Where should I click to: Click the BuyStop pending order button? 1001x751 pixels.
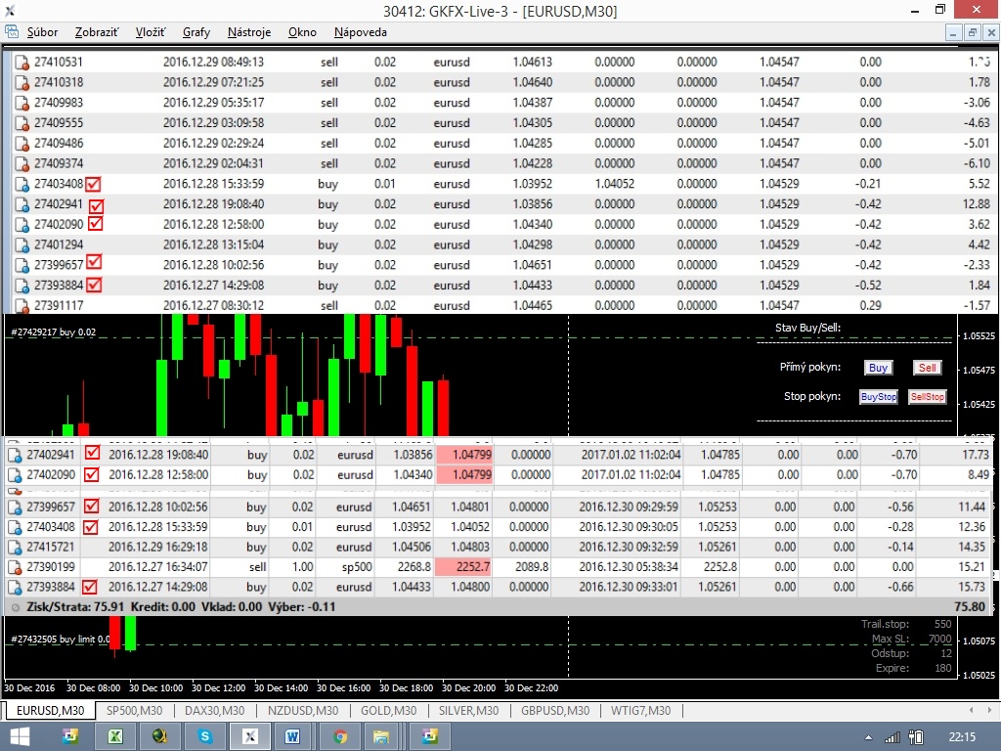click(879, 397)
